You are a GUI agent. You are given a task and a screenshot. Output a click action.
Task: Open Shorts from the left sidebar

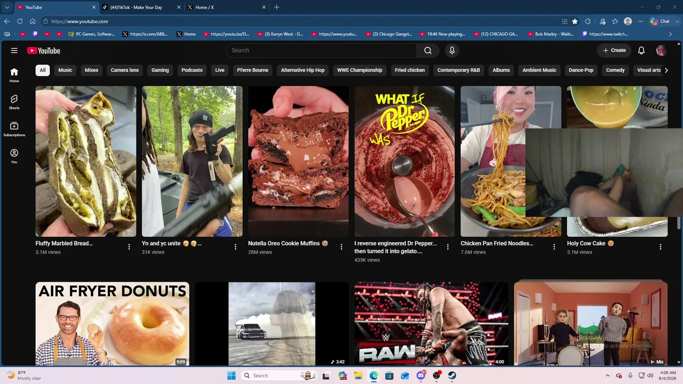(14, 102)
